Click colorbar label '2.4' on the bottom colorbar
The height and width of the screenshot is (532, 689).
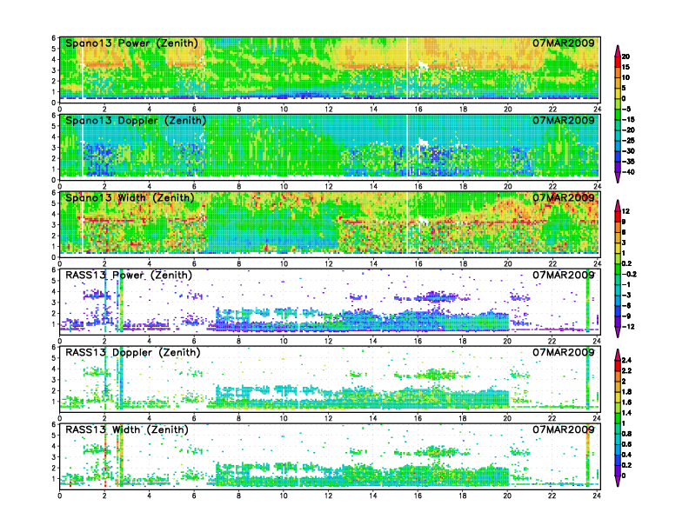click(x=627, y=361)
